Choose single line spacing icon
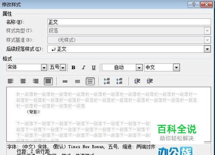Image resolution: width=215 pixels, height=155 pixels. coord(65,81)
